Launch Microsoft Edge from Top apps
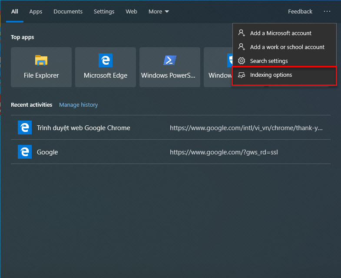341x278 pixels. coord(106,67)
